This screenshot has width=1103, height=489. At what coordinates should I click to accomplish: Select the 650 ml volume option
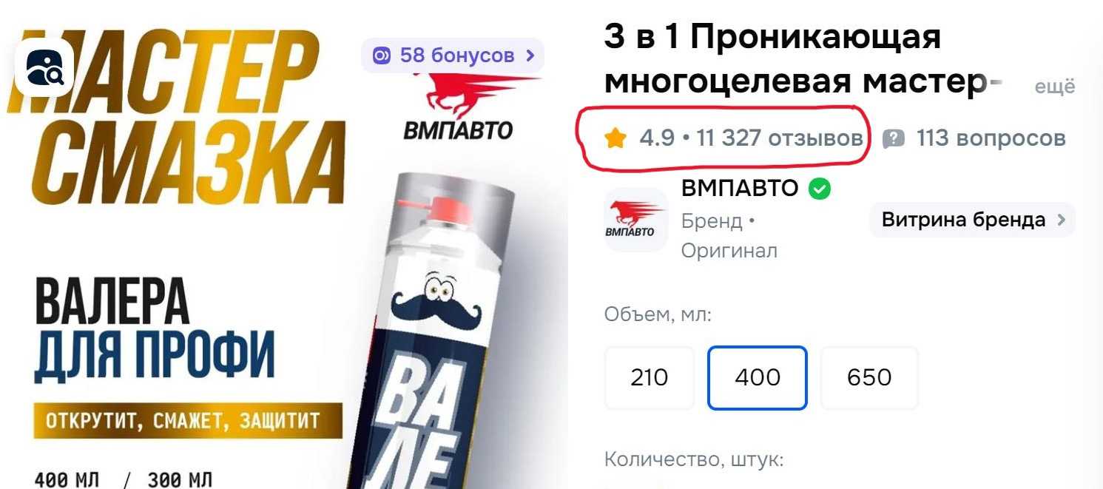click(869, 378)
